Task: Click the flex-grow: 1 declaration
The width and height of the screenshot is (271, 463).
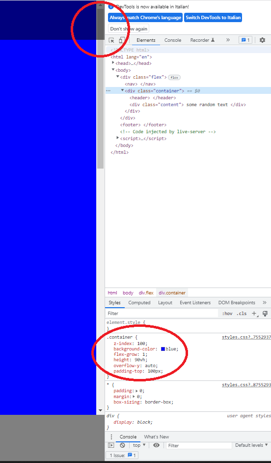Action: (x=131, y=354)
